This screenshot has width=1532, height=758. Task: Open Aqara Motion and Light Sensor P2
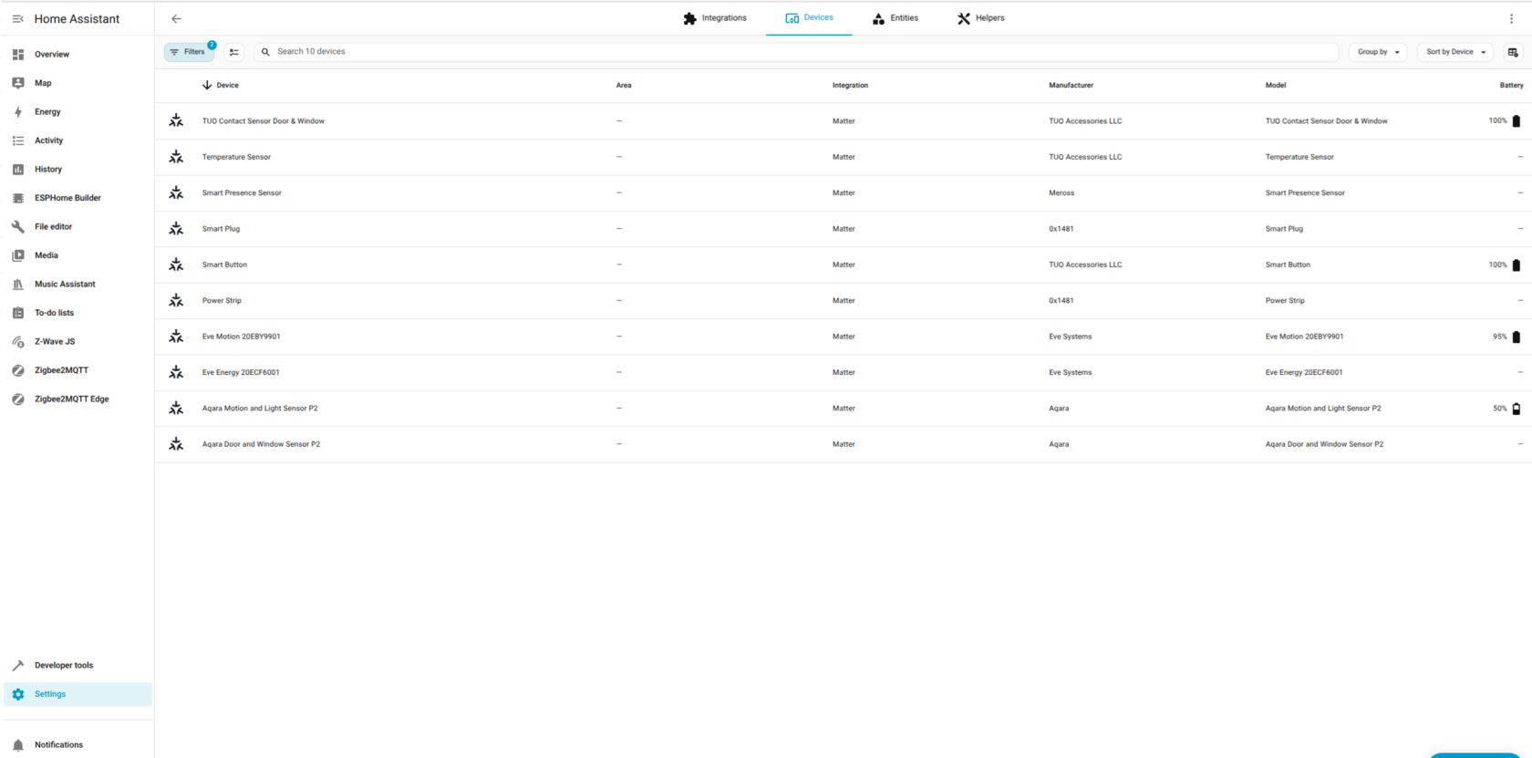click(x=260, y=409)
